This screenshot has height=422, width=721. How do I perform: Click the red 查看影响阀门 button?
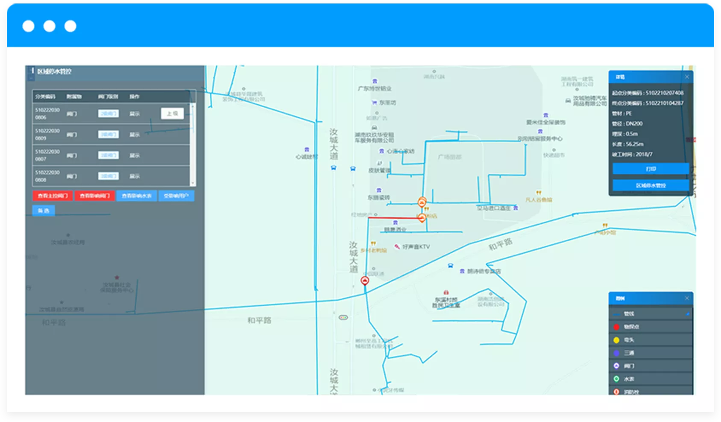pyautogui.click(x=95, y=196)
